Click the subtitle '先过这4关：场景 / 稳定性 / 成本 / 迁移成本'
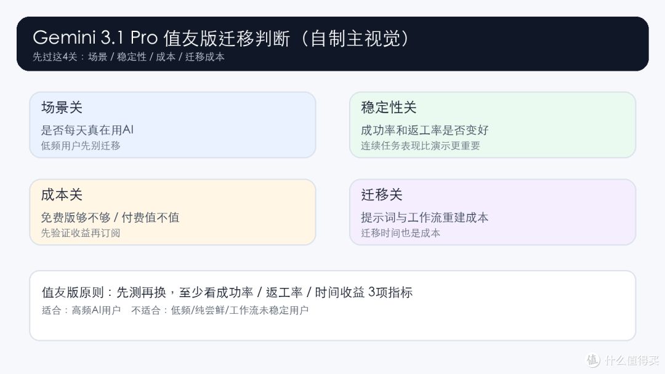The image size is (665, 374). click(x=129, y=57)
